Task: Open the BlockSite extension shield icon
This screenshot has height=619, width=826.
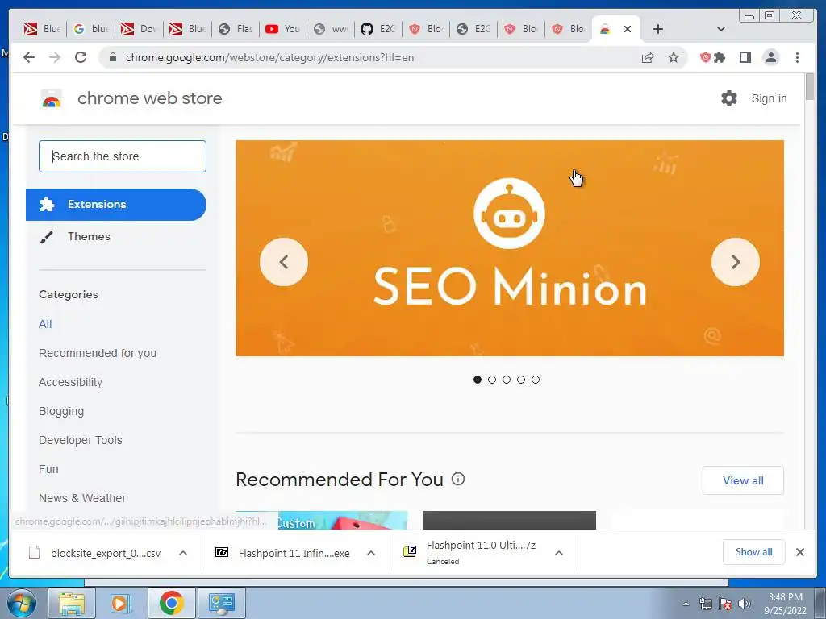Action: tap(705, 57)
